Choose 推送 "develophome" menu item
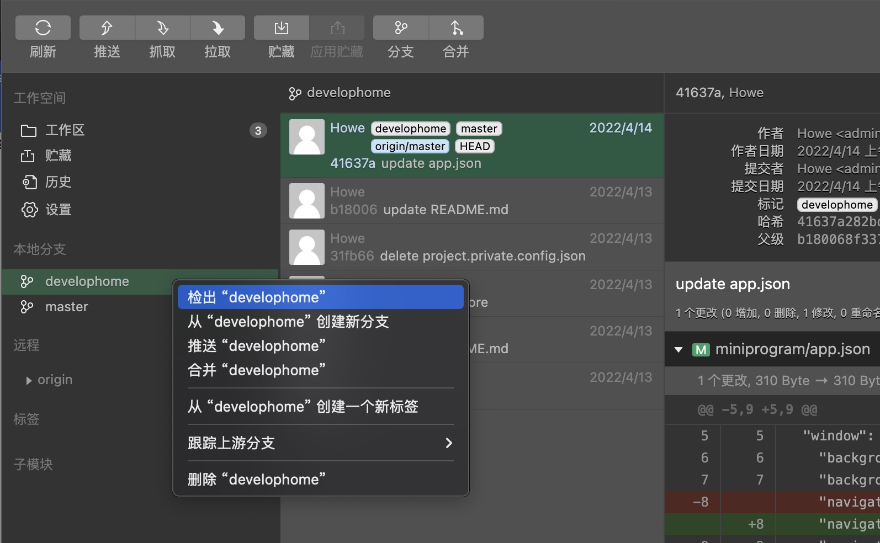The height and width of the screenshot is (543, 880). [320, 346]
